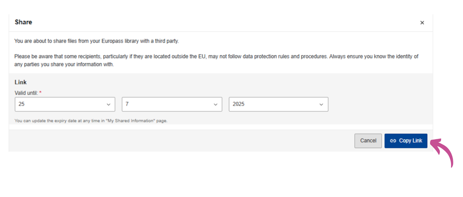Expand the day chevron next to 25
Viewport: 463px width, 197px height.
tap(108, 105)
